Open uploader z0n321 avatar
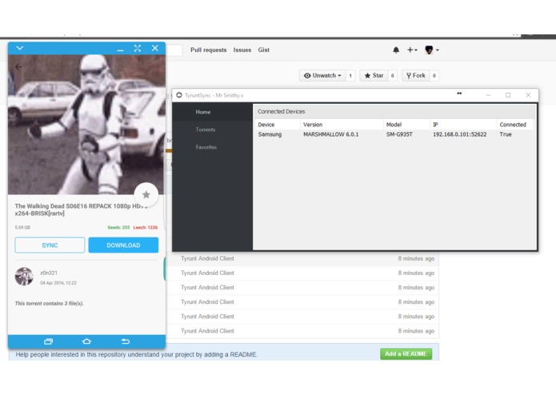This screenshot has width=556, height=395. [x=24, y=277]
